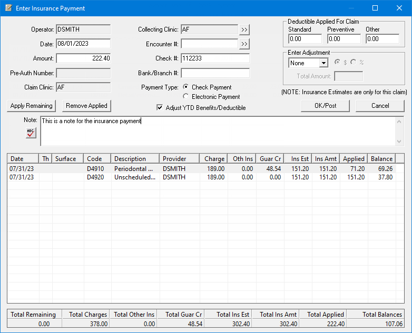Click the notepad icon in title bar

(x=8, y=8)
